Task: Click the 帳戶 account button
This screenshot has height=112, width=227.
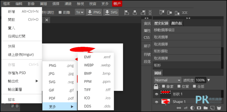Action: pyautogui.click(x=117, y=4)
